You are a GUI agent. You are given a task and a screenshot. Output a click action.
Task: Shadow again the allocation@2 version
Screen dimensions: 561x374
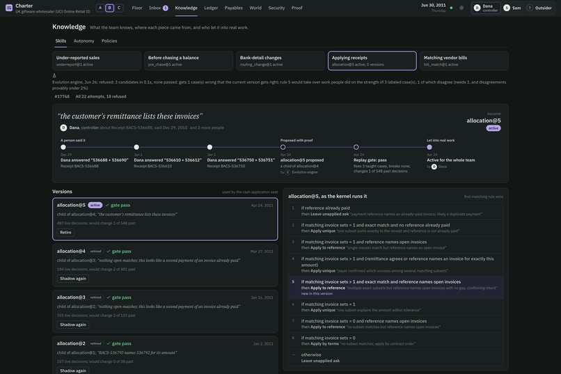73,371
